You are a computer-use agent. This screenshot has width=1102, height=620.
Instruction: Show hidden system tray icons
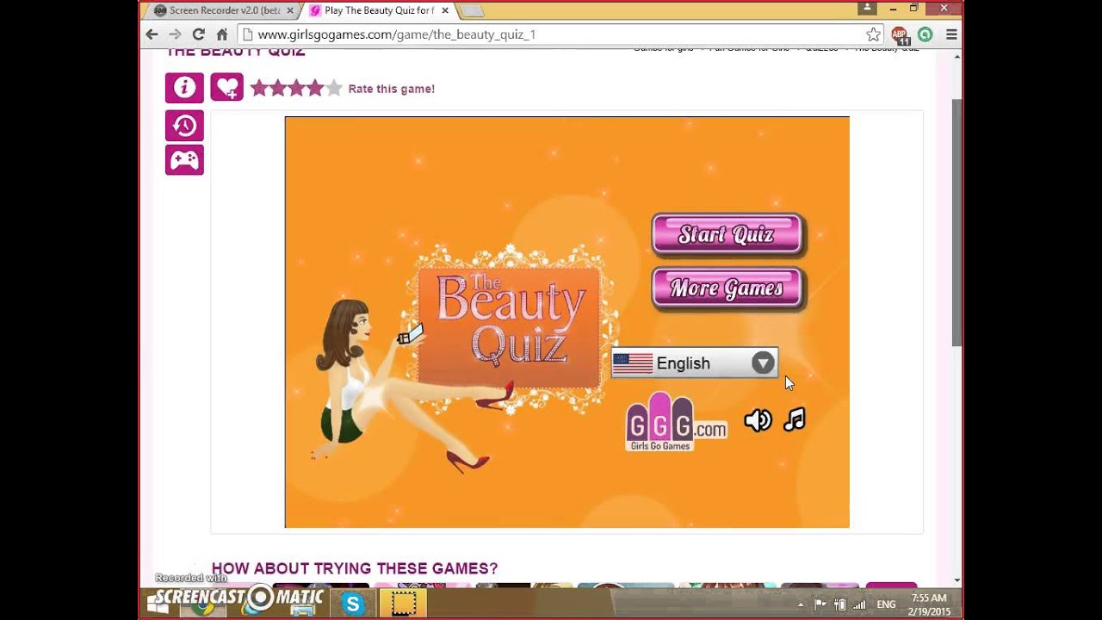801,604
